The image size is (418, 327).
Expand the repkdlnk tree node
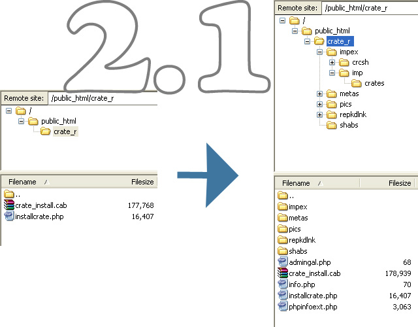[x=319, y=114]
